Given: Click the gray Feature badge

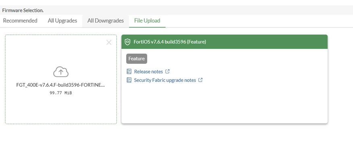Looking at the screenshot, I should (137, 58).
